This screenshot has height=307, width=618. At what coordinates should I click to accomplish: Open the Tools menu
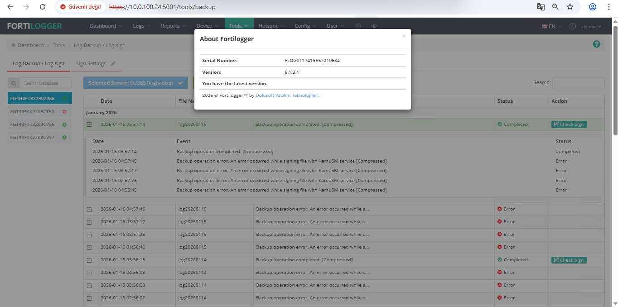(238, 26)
